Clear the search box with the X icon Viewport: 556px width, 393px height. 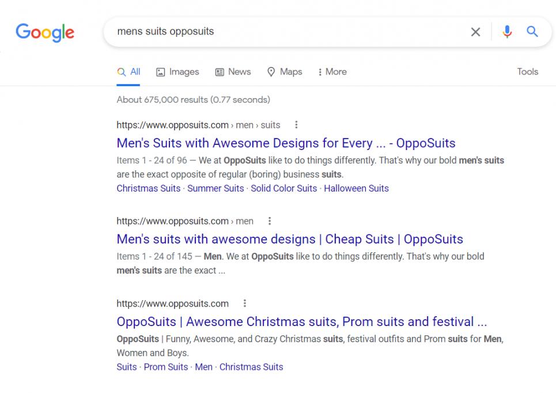pyautogui.click(x=475, y=32)
